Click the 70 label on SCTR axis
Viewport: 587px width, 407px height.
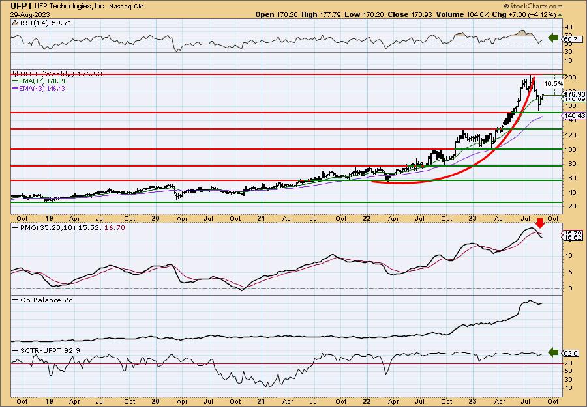pyautogui.click(x=569, y=363)
